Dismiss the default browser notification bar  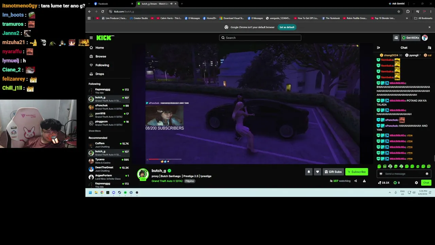coord(429,27)
